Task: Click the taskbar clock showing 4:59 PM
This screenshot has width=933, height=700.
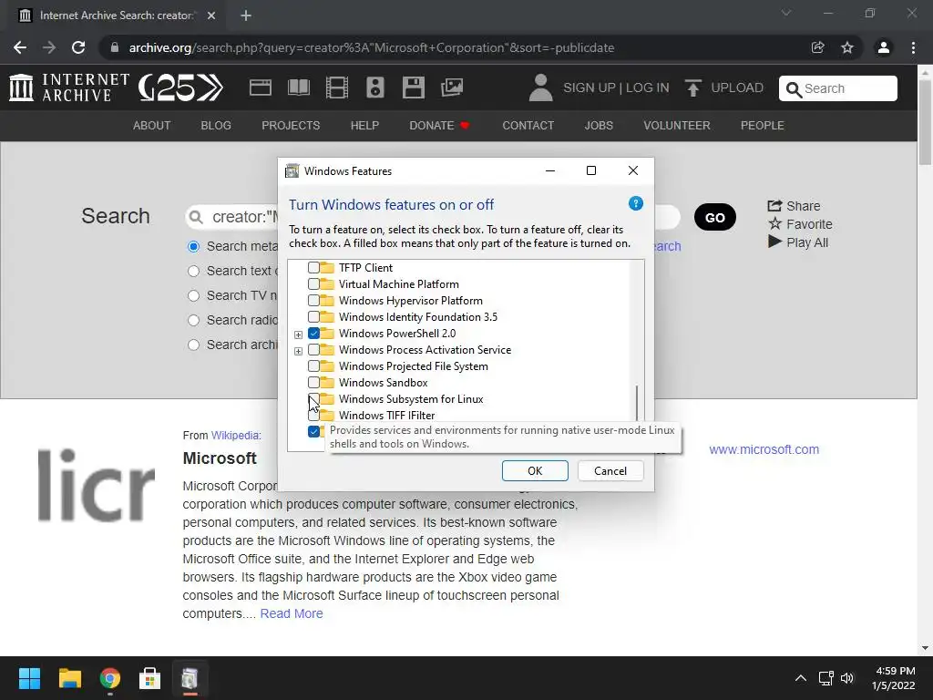Action: pyautogui.click(x=894, y=678)
